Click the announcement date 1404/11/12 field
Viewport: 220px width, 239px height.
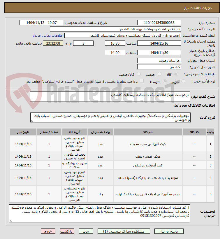coord(41,22)
